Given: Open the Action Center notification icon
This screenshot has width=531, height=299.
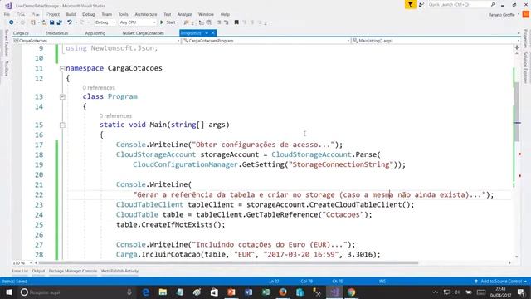Looking at the screenshot, I should [x=521, y=292].
